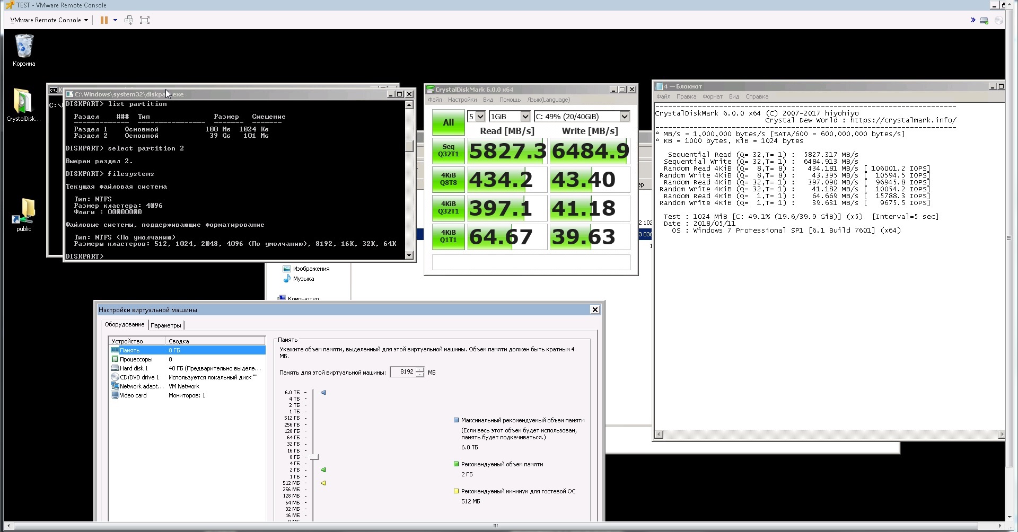Image resolution: width=1018 pixels, height=532 pixels.
Task: Open the public shortcut desktop icon
Action: (23, 215)
